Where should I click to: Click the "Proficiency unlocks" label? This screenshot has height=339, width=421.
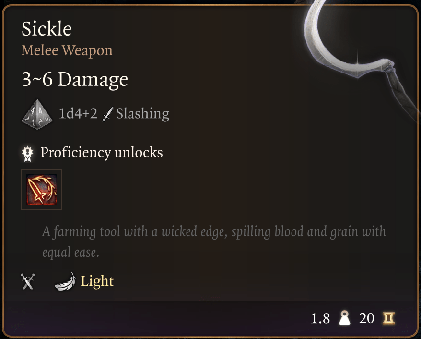click(x=102, y=153)
